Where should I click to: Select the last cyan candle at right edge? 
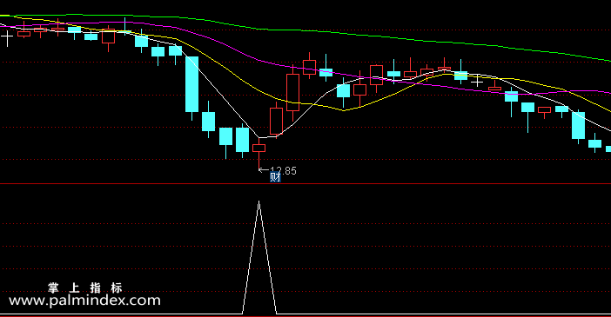pyautogui.click(x=608, y=149)
